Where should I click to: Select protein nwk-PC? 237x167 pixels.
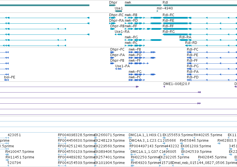coord(135,77)
